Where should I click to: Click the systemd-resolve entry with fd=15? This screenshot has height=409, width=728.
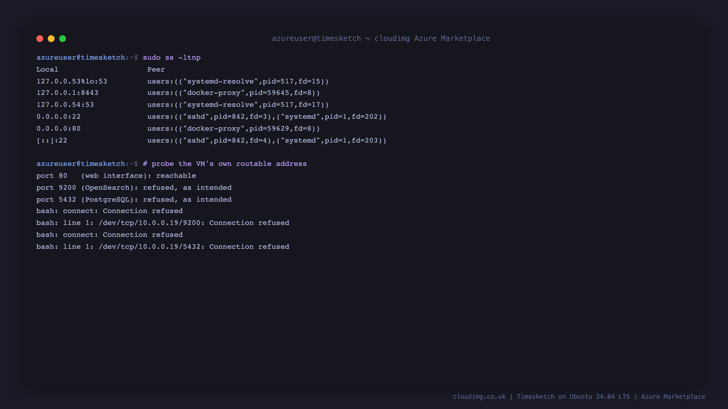pyautogui.click(x=238, y=81)
